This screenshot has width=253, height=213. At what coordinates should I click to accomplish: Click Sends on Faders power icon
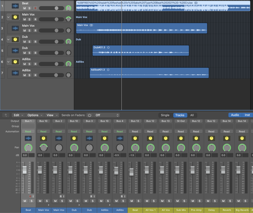tap(90, 115)
